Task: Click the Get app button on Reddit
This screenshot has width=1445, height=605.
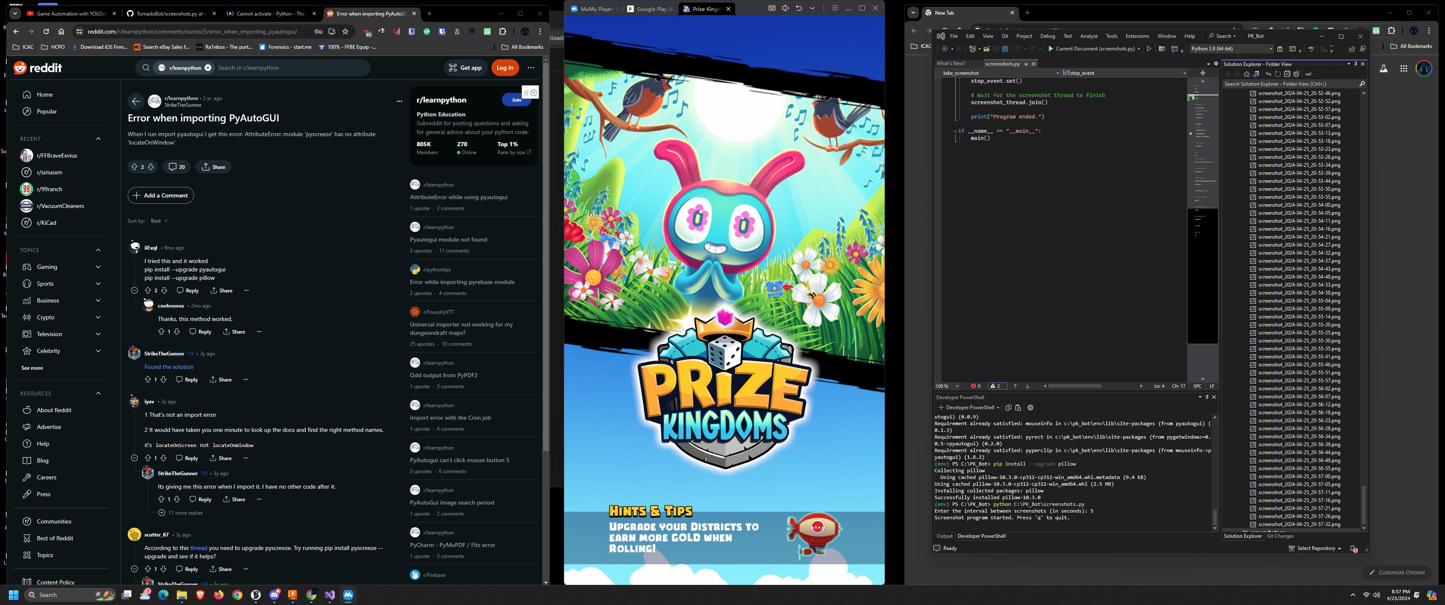Action: pos(466,68)
